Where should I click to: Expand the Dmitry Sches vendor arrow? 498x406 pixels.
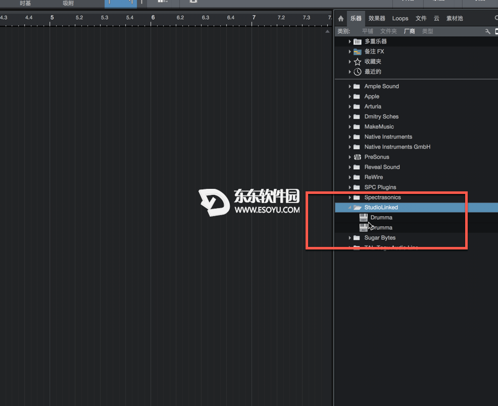[x=350, y=117]
